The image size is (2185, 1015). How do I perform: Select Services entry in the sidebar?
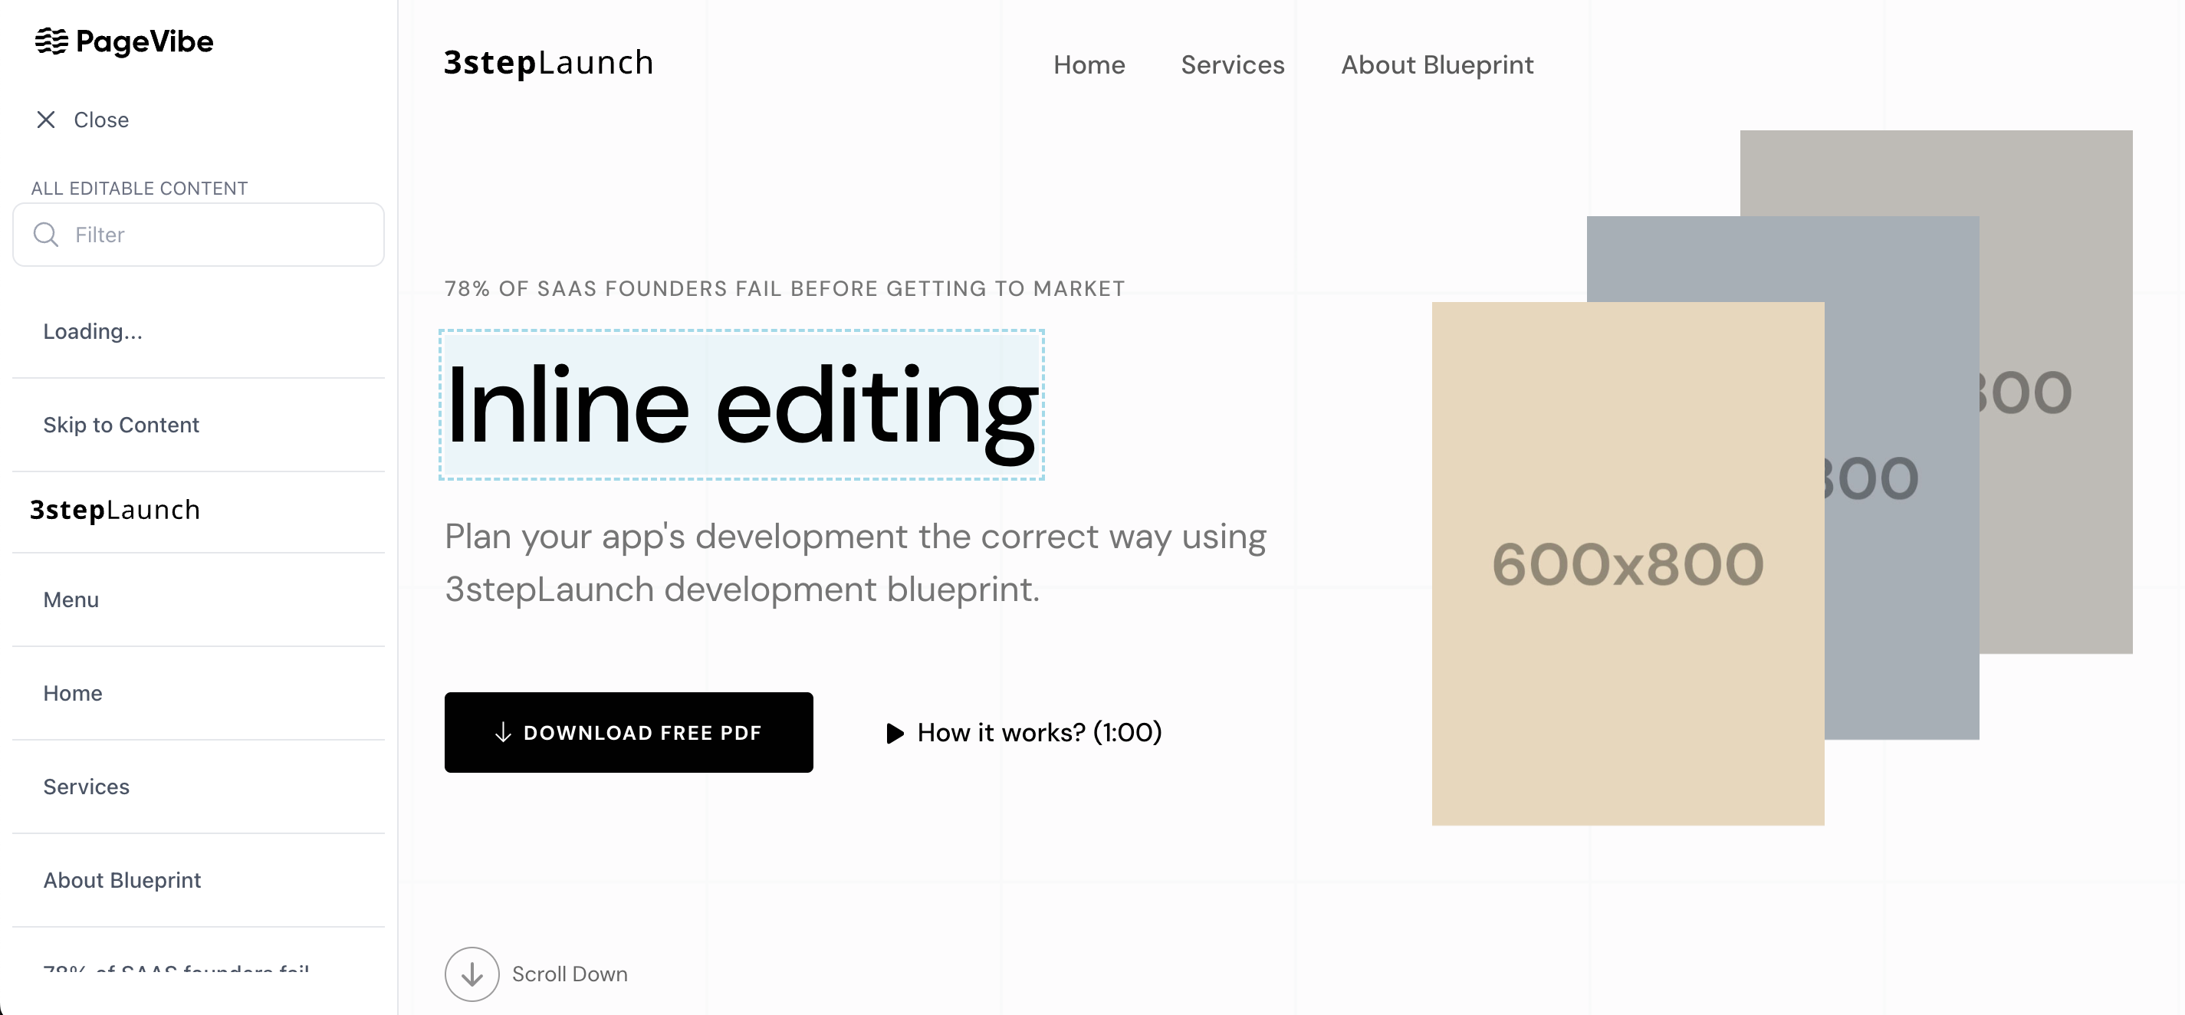[87, 787]
